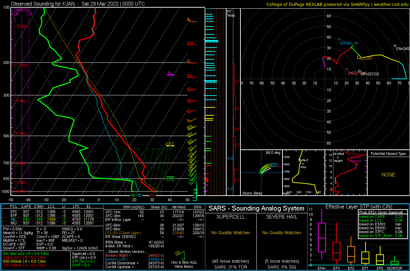Screen dimensions: 410x271
Task: Click the 'Potential Hazard Type' header
Action: tap(388, 154)
